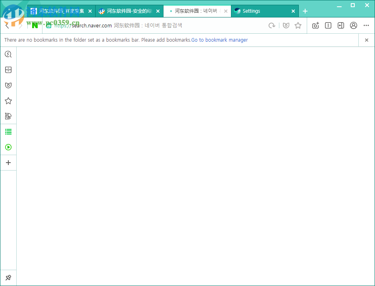The height and width of the screenshot is (286, 375).
Task: Select the 河东软件园 : 네이버 tab
Action: coord(197,11)
